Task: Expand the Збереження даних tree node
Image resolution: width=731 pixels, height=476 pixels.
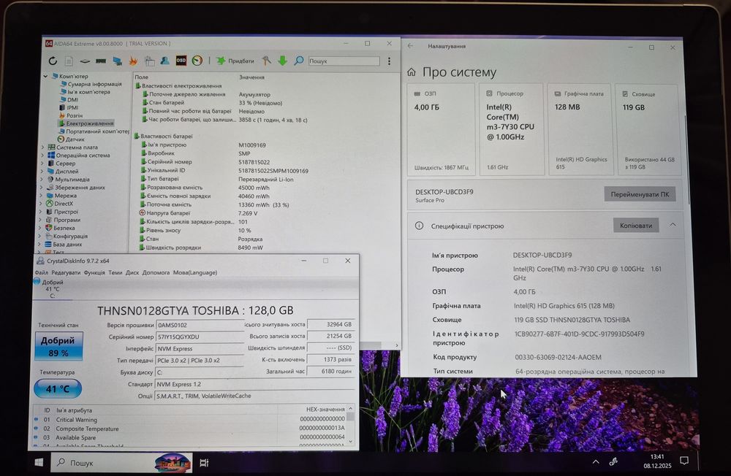Action: 42,187
